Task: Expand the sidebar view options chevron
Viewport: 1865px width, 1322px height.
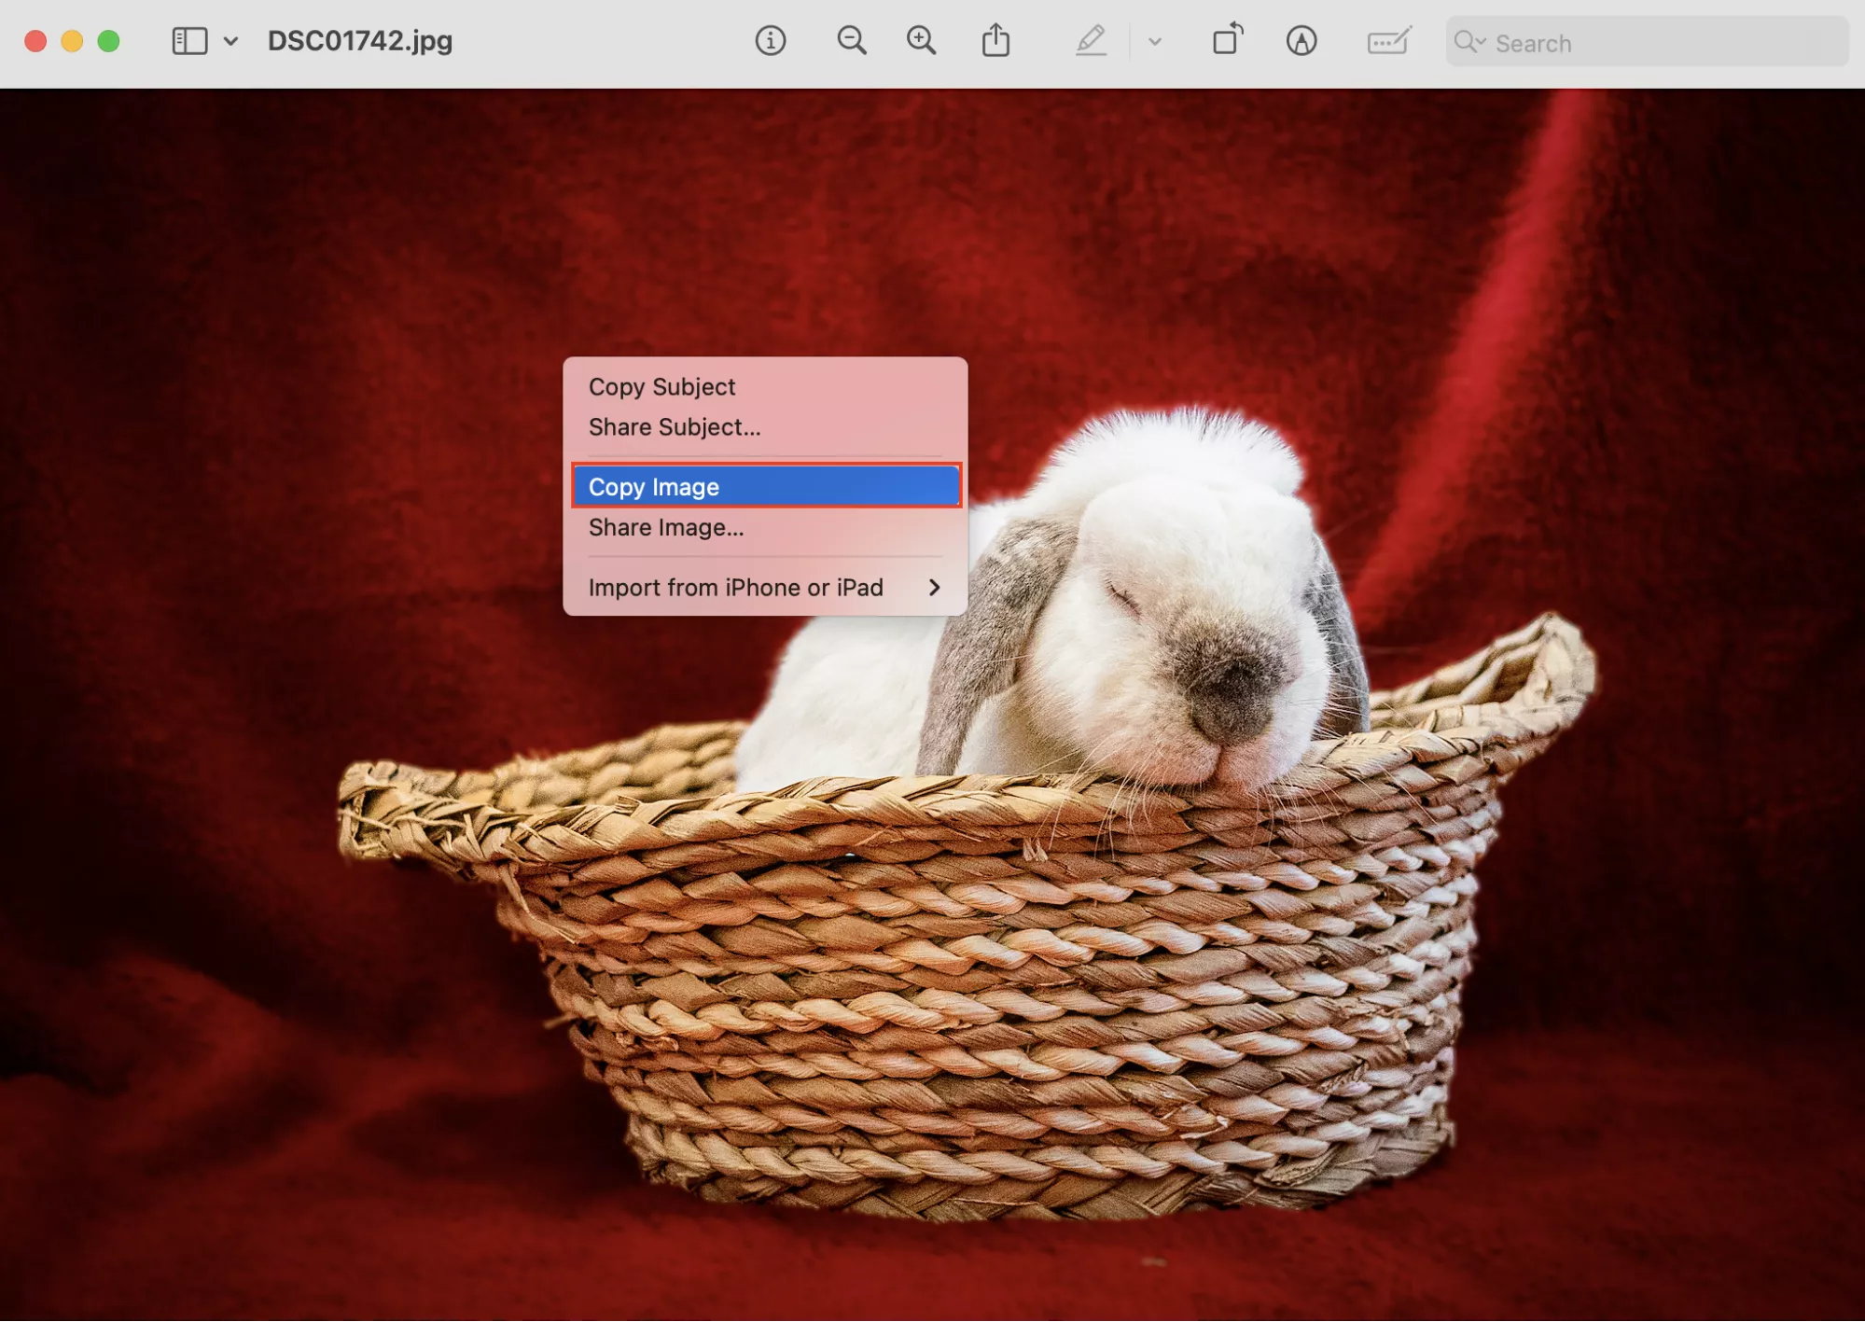Action: pyautogui.click(x=231, y=41)
